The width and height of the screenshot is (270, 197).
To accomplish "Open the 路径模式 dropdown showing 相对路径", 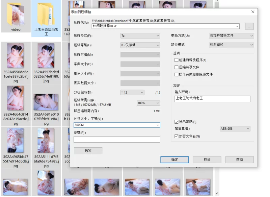I will (x=231, y=45).
